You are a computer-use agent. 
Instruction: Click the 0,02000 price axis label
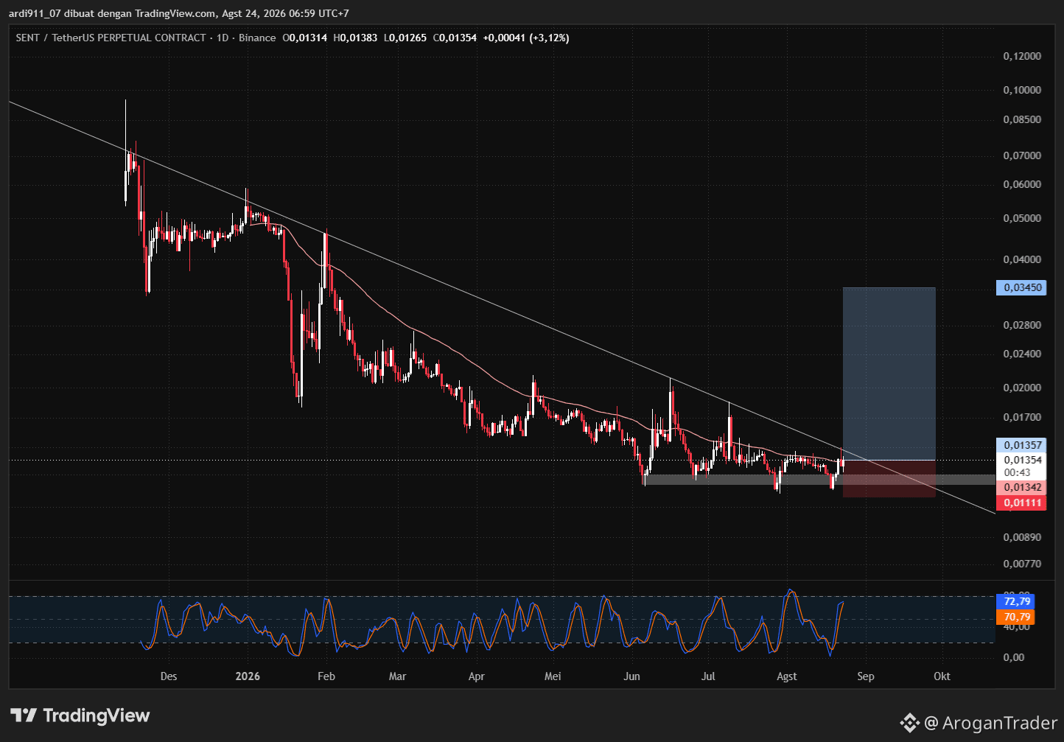pyautogui.click(x=1023, y=388)
